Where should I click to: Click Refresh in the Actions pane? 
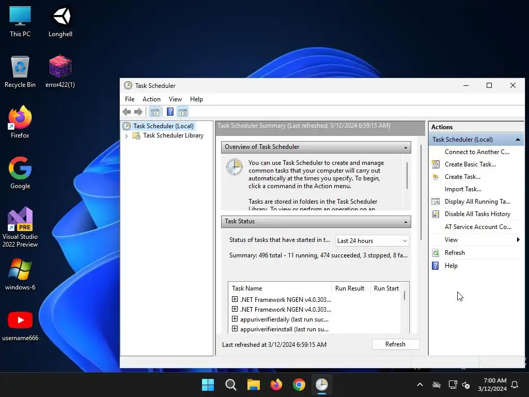point(455,253)
